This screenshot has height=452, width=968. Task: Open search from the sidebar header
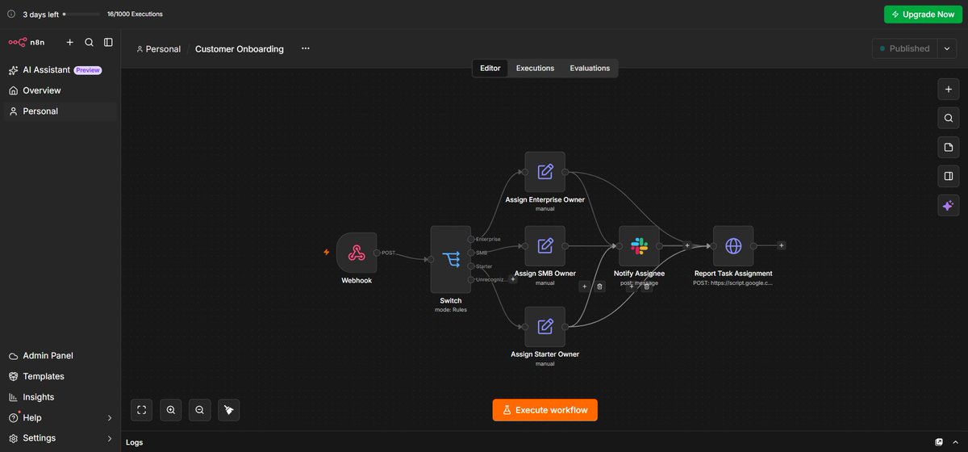90,42
